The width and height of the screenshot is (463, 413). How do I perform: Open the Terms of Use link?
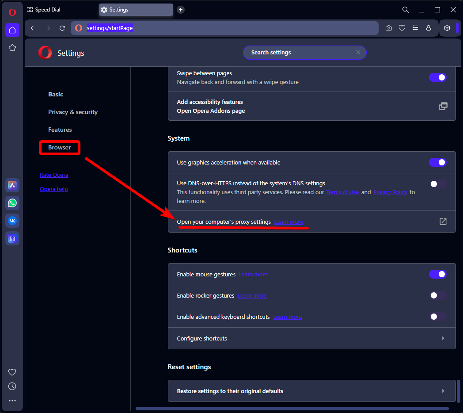point(342,192)
